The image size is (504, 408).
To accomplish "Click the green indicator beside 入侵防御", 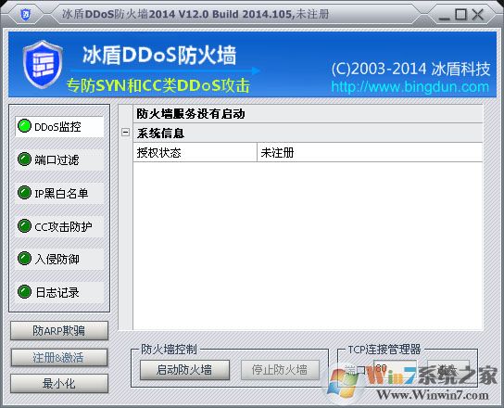I will pyautogui.click(x=24, y=258).
